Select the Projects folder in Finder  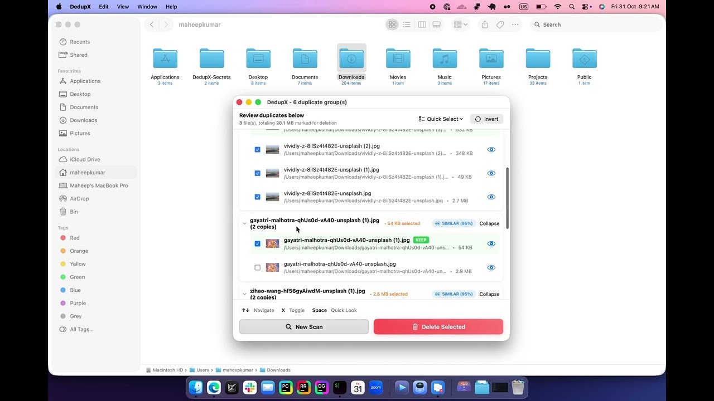pos(538,58)
